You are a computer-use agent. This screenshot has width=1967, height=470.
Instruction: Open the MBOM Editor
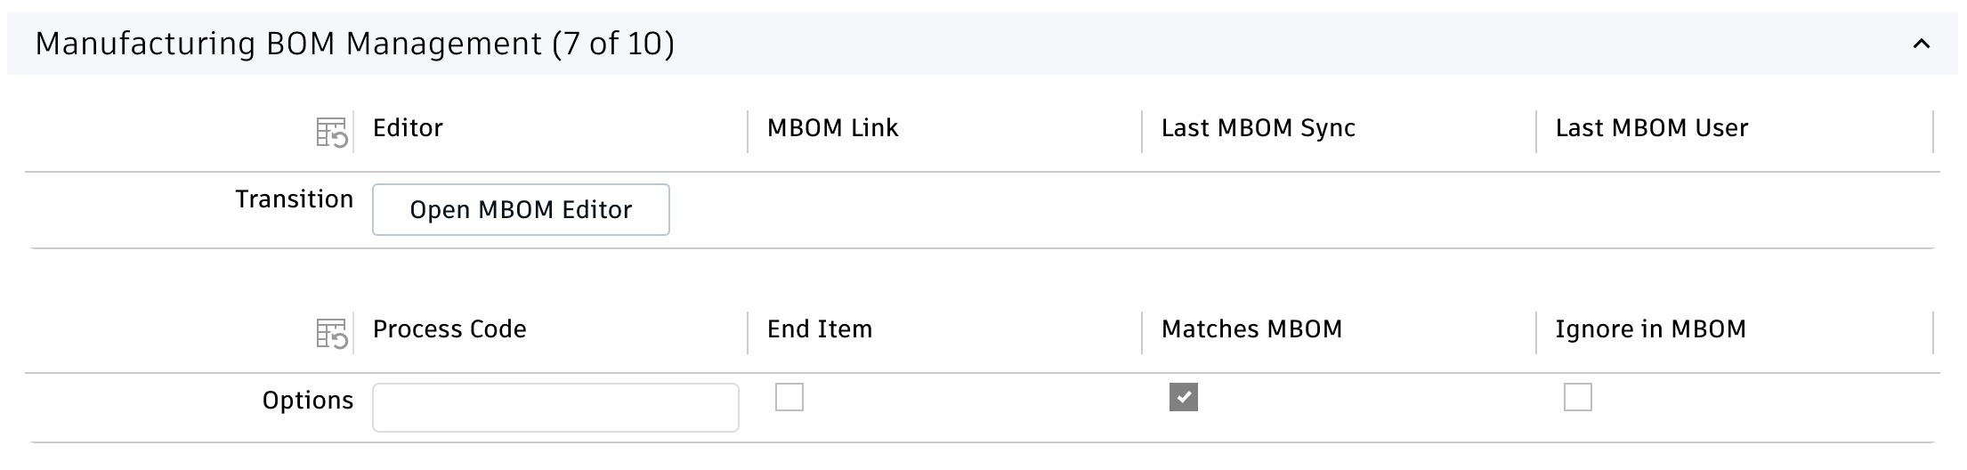coord(521,210)
